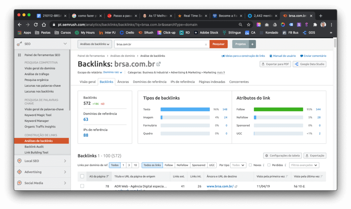Open the Análises de backlinks dropdown
This screenshot has width=351, height=209.
(95, 44)
